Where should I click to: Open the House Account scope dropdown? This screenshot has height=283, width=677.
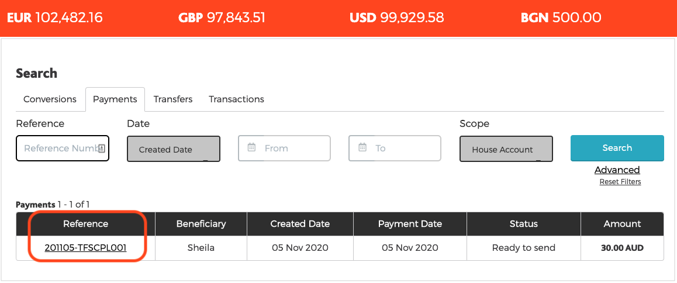point(506,149)
